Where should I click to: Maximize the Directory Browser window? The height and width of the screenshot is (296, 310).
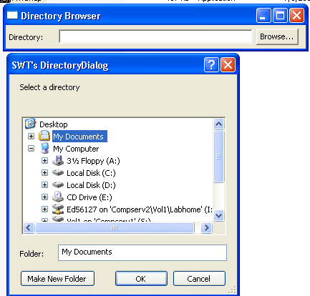[x=280, y=16]
